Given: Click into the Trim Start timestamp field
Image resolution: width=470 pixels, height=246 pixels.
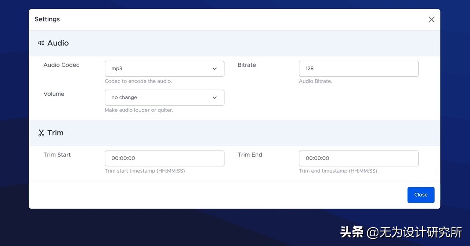Looking at the screenshot, I should click(164, 158).
